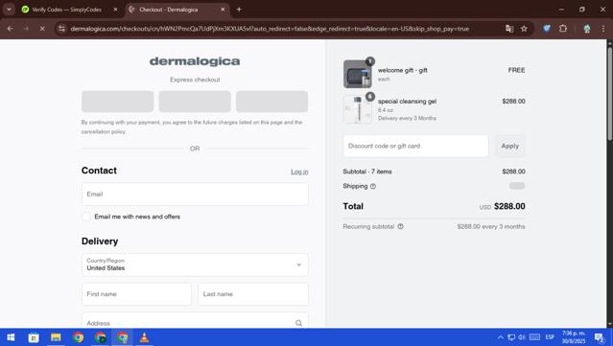The image size is (613, 346).
Task: Click the 'welcome gift - gift' item name
Action: point(402,70)
